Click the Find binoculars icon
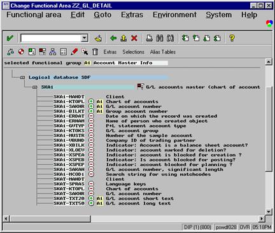The width and height of the screenshot is (275, 233). [x=160, y=38]
